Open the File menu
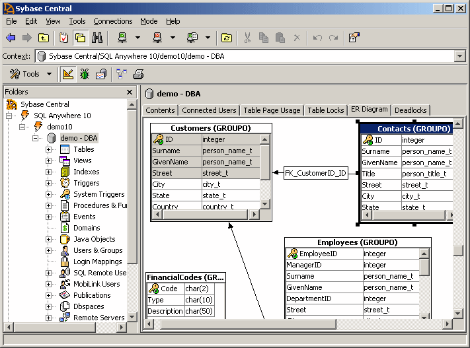 point(11,21)
